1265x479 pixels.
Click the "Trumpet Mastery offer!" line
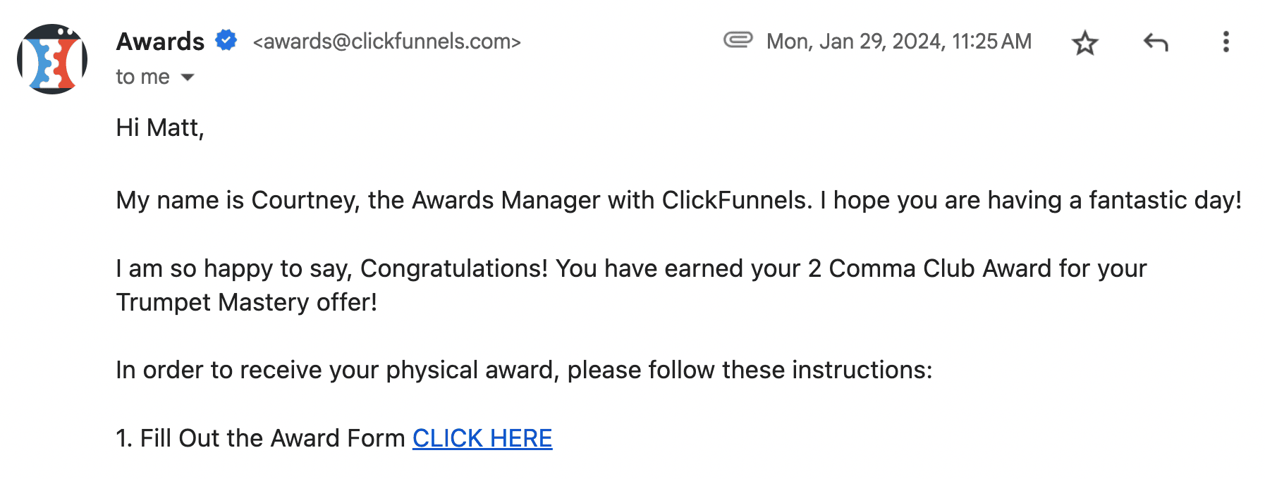[x=246, y=302]
